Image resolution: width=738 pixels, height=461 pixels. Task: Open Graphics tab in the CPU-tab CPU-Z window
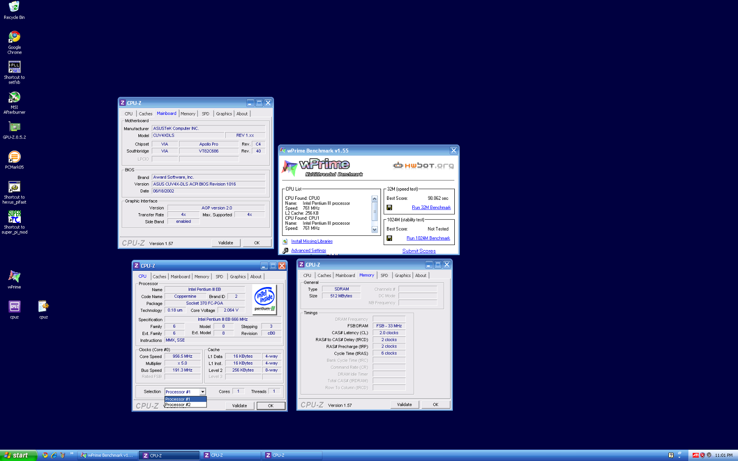click(x=238, y=277)
